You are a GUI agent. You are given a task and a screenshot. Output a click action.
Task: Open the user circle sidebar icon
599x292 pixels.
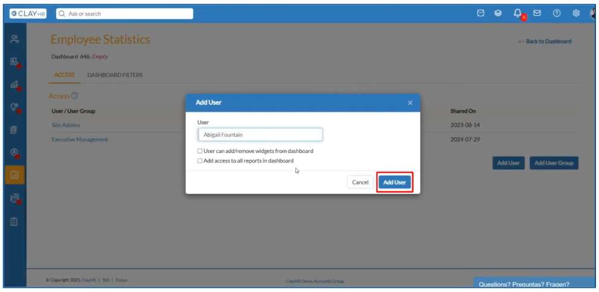click(x=14, y=152)
